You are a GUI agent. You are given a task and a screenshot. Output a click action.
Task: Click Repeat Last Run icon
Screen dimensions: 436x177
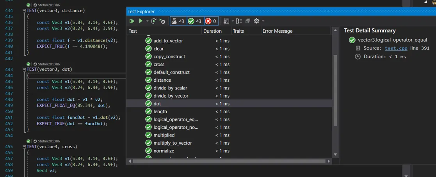[x=154, y=21]
